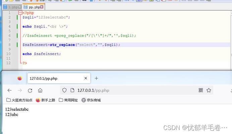
Task: Click line number 6 in the editor margin
Action: click(x=9, y=36)
